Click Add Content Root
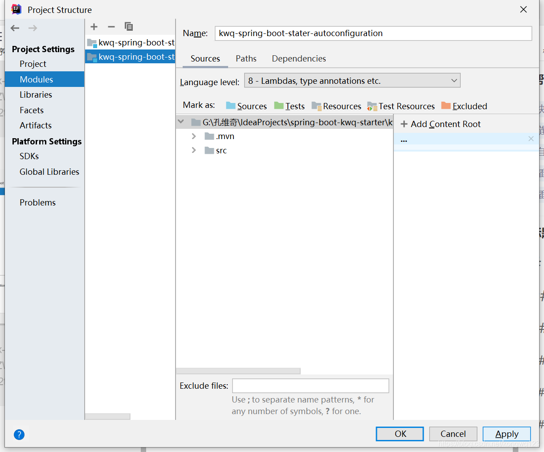The width and height of the screenshot is (544, 452). pyautogui.click(x=441, y=124)
